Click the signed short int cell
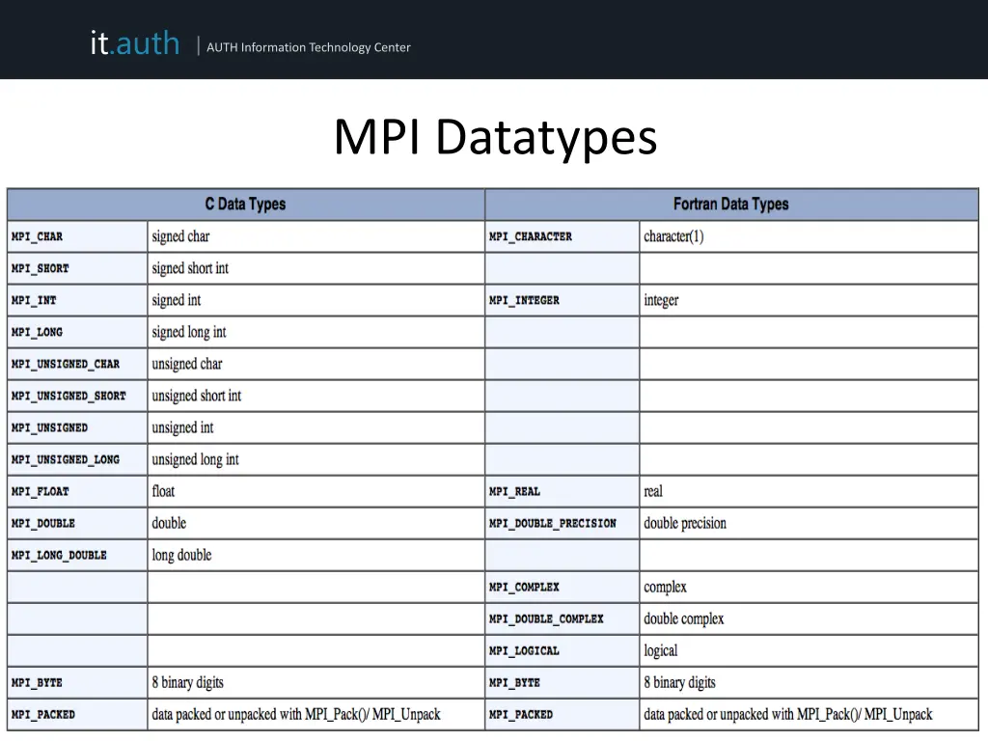This screenshot has height=741, width=988. pos(316,268)
